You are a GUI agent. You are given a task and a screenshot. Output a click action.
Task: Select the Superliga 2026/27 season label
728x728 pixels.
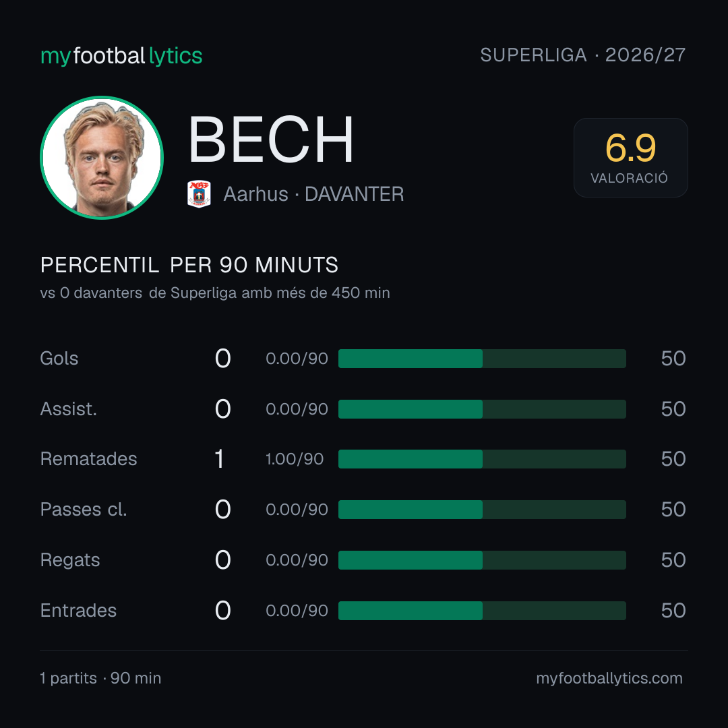pyautogui.click(x=582, y=55)
